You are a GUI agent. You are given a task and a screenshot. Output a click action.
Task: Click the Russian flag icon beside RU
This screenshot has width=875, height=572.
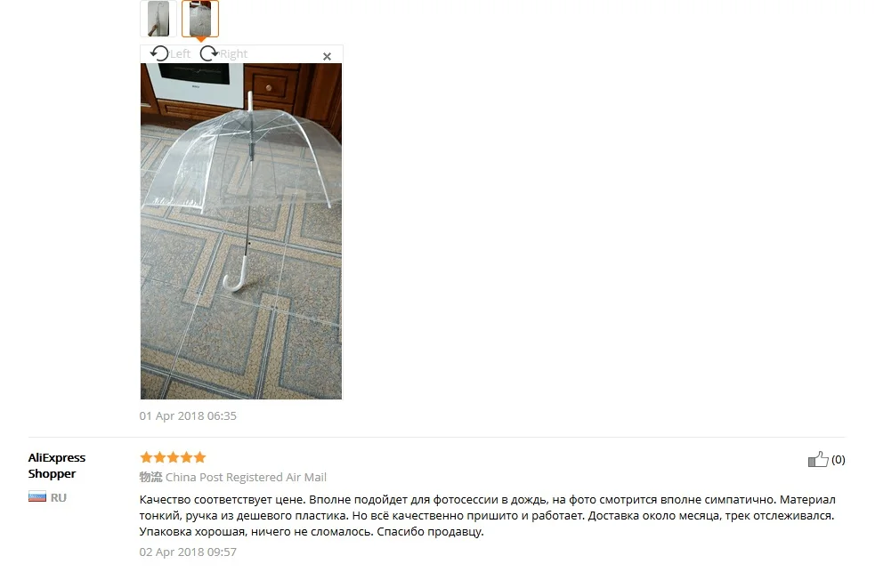pyautogui.click(x=37, y=496)
